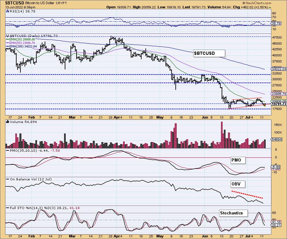This screenshot has height=239, width=287.
Task: Click the 'Last 19791.73' header value
Action: (x=194, y=7)
